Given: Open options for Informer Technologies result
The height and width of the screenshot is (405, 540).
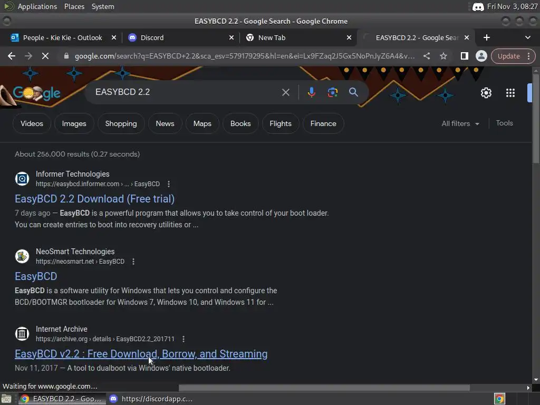Looking at the screenshot, I should [168, 184].
